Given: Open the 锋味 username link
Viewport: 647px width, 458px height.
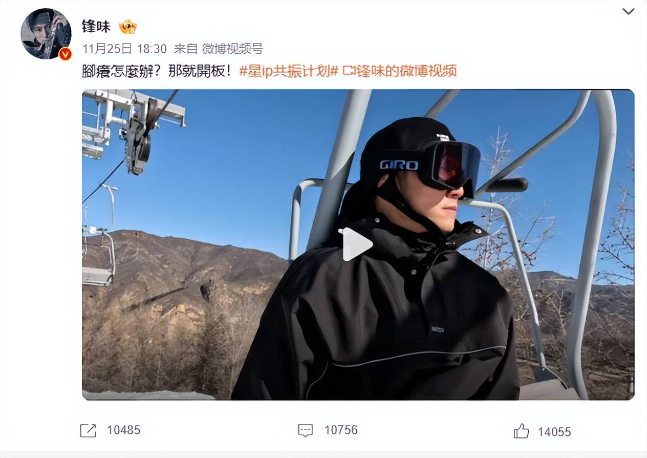Looking at the screenshot, I should (x=96, y=27).
